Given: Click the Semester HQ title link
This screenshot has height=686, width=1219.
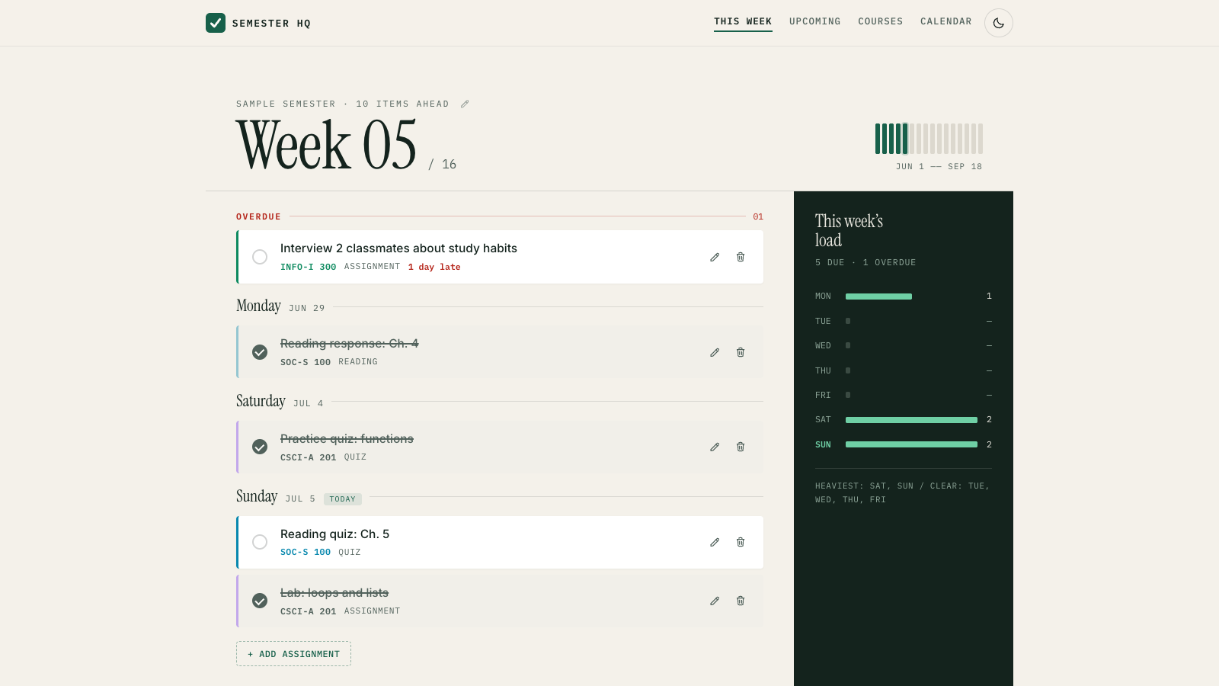Looking at the screenshot, I should tap(271, 24).
